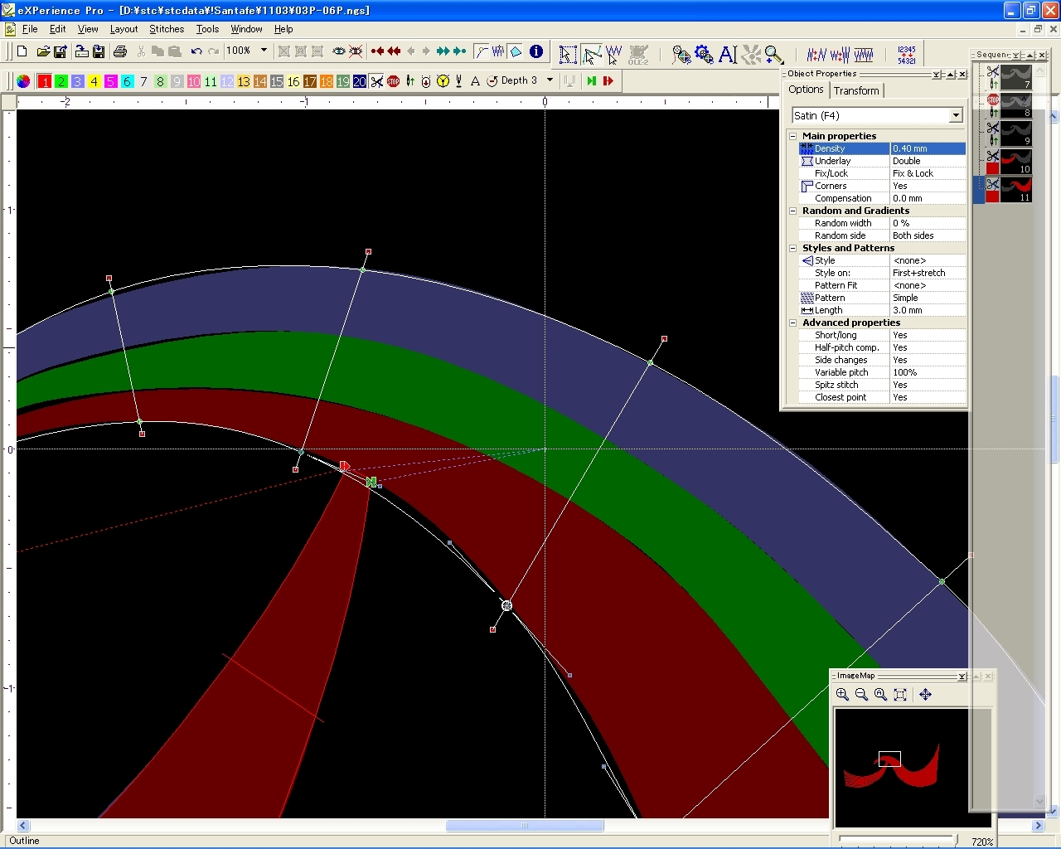The height and width of the screenshot is (849, 1061).
Task: Click the double red arrows stitch navigation icon
Action: (394, 51)
